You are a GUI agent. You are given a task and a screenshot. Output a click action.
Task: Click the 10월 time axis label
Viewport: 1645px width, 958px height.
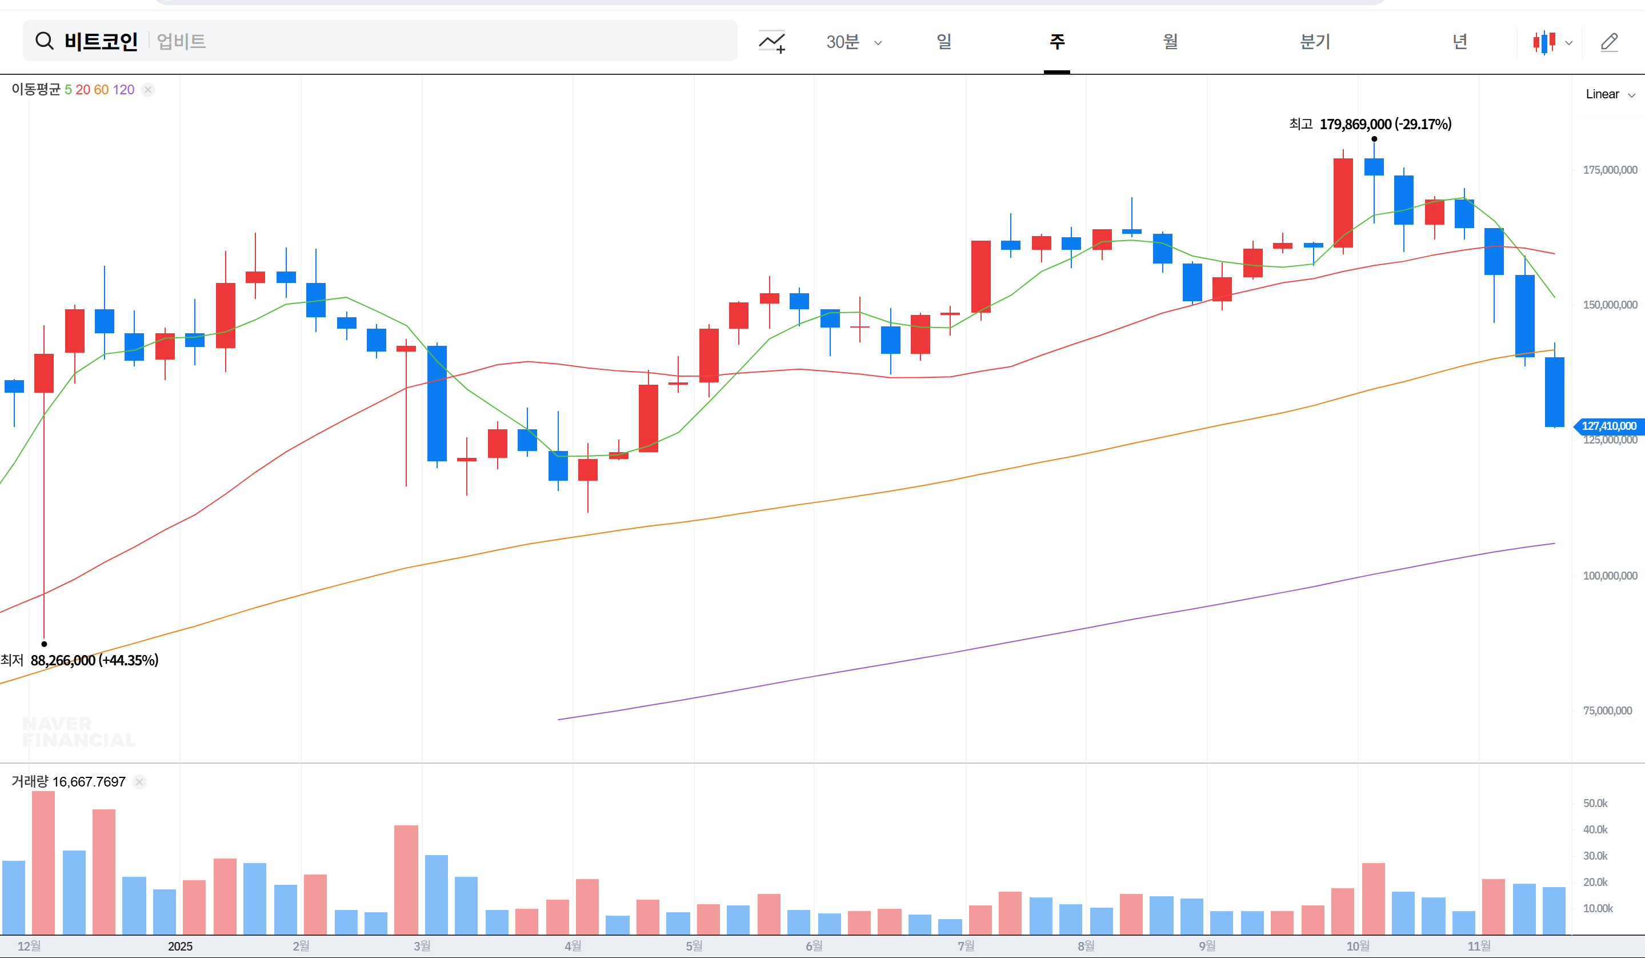(x=1358, y=946)
